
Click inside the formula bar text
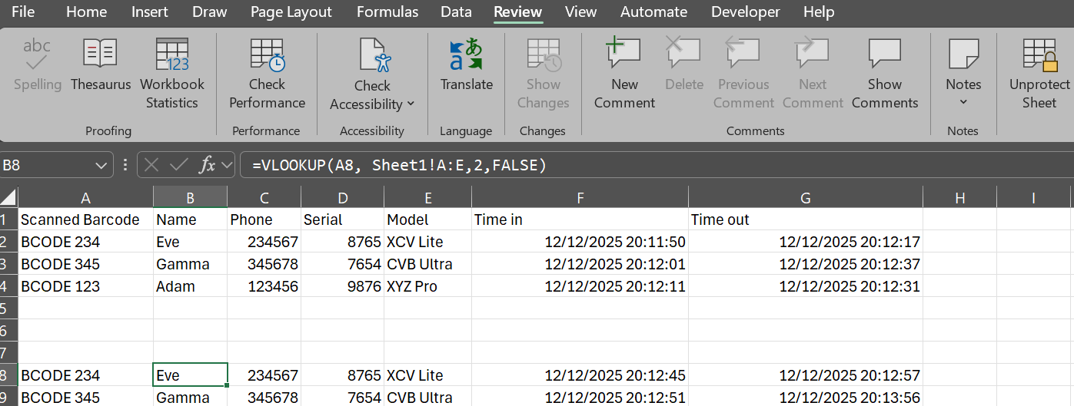pyautogui.click(x=615, y=165)
